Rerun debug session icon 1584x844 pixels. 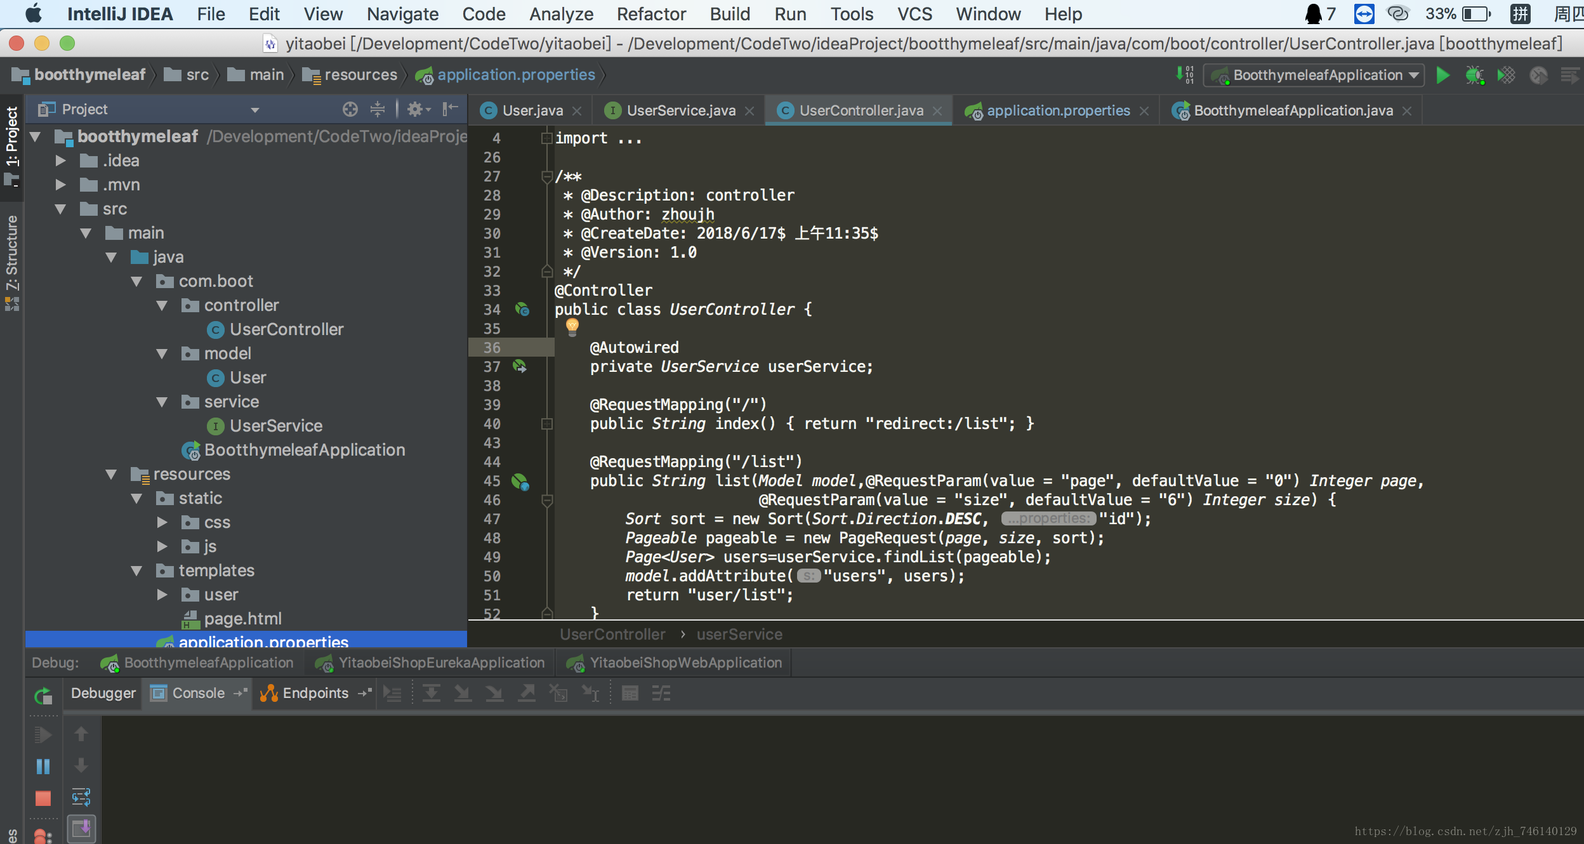pyautogui.click(x=43, y=696)
